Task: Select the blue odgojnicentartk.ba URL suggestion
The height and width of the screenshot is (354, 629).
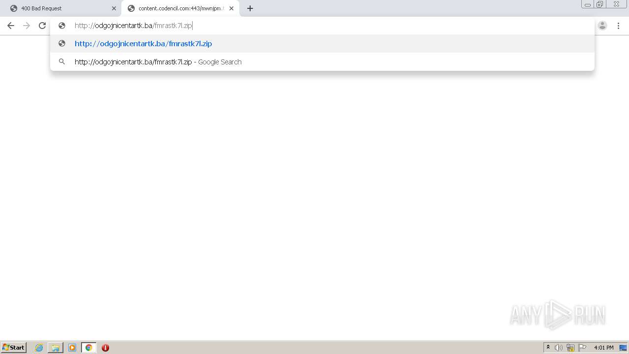Action: (x=322, y=43)
